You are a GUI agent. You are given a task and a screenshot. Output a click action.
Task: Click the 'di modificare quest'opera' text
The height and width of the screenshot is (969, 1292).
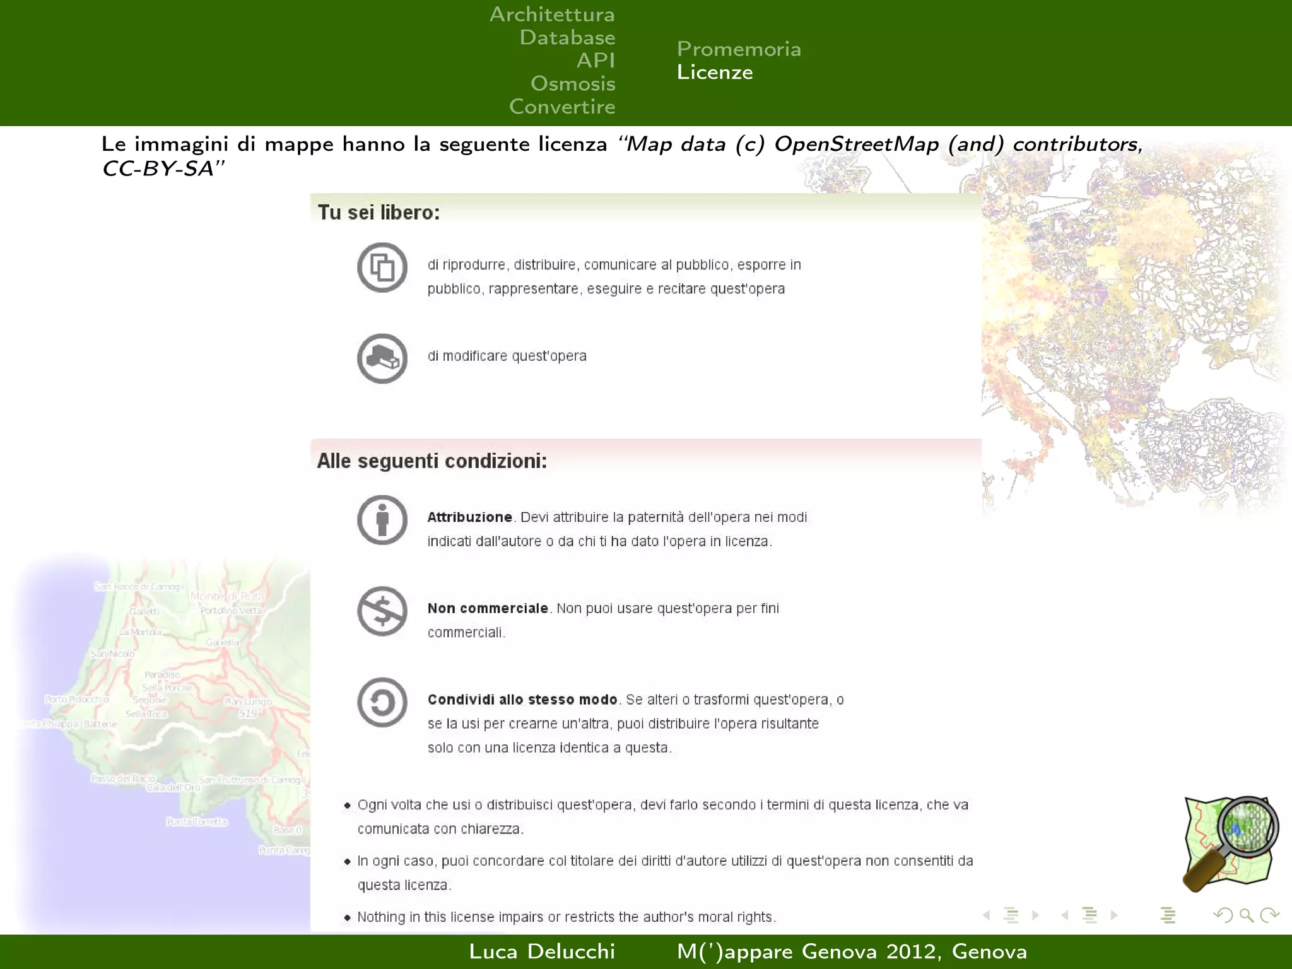pos(507,356)
